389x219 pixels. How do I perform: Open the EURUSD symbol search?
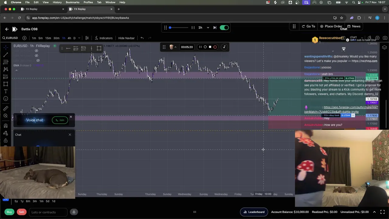[10, 38]
